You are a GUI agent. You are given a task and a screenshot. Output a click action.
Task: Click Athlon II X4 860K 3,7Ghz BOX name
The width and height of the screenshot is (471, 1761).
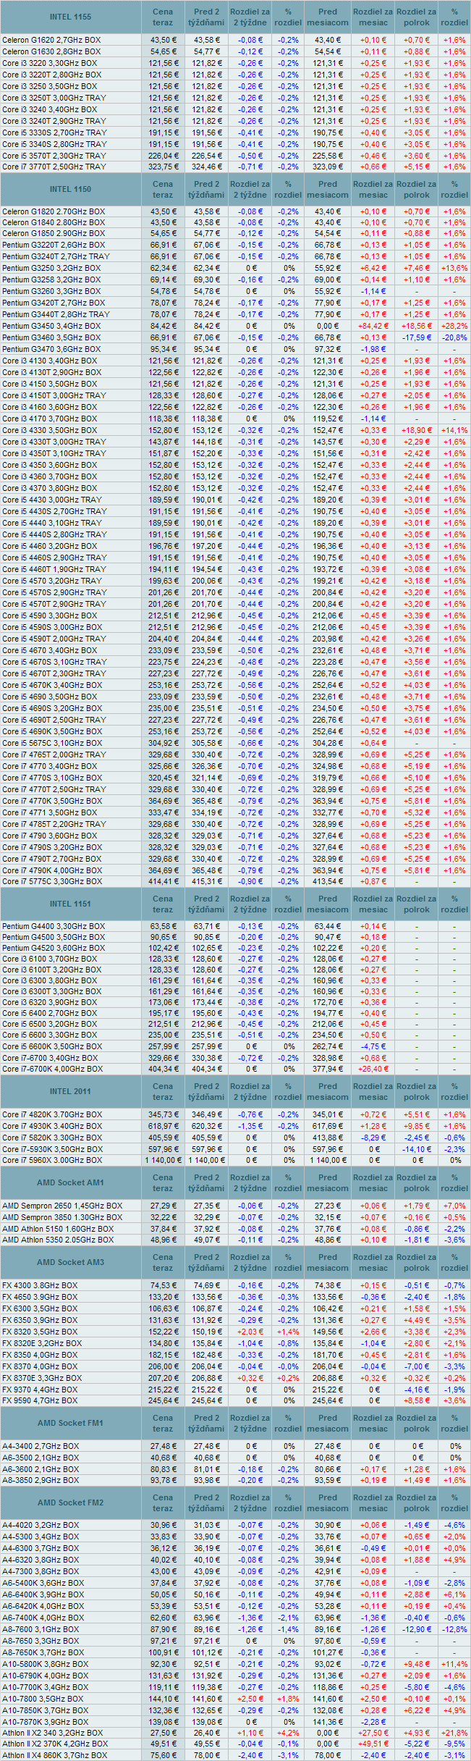click(x=54, y=1755)
